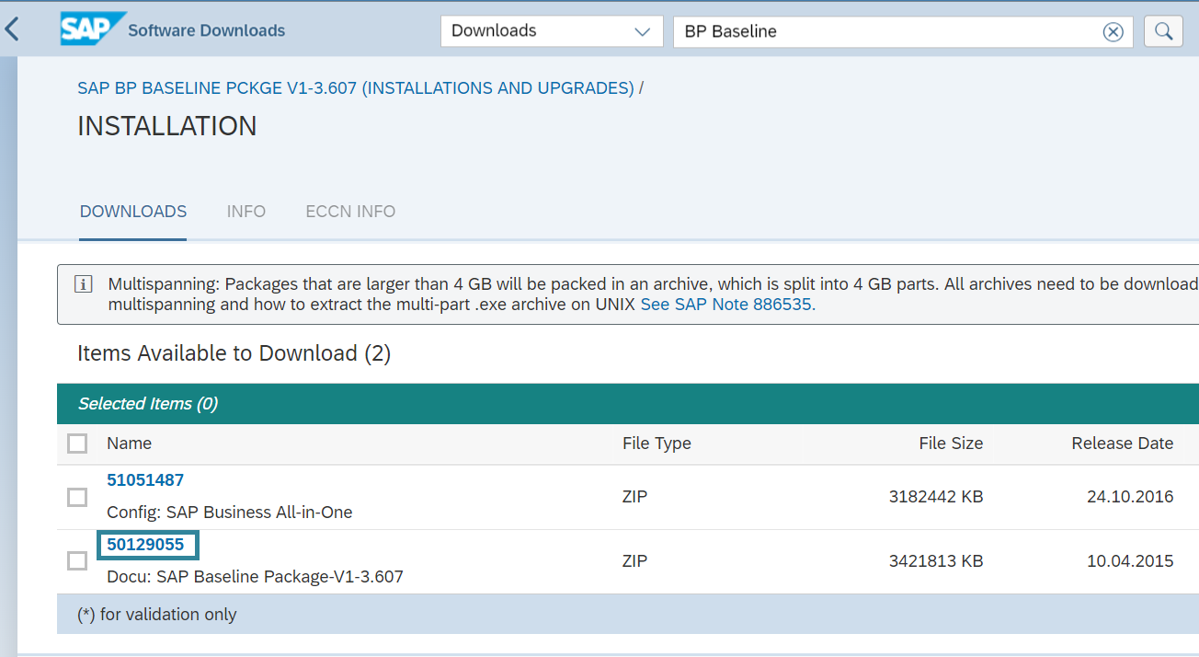The height and width of the screenshot is (657, 1199).
Task: Run search with the magnifier button
Action: pyautogui.click(x=1163, y=31)
